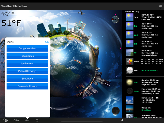Click the Fr day label
Image resolution: width=164 pixels, height=123 pixels.
(135, 53)
